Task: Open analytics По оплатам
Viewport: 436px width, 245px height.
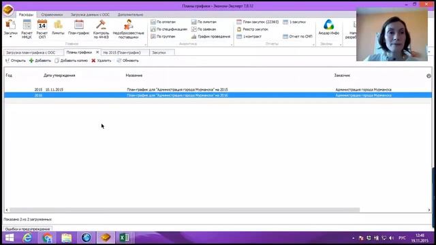Action: 163,22
